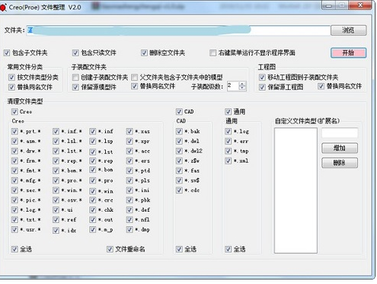Toggle the *.crc checkbox

pyautogui.click(x=93, y=200)
